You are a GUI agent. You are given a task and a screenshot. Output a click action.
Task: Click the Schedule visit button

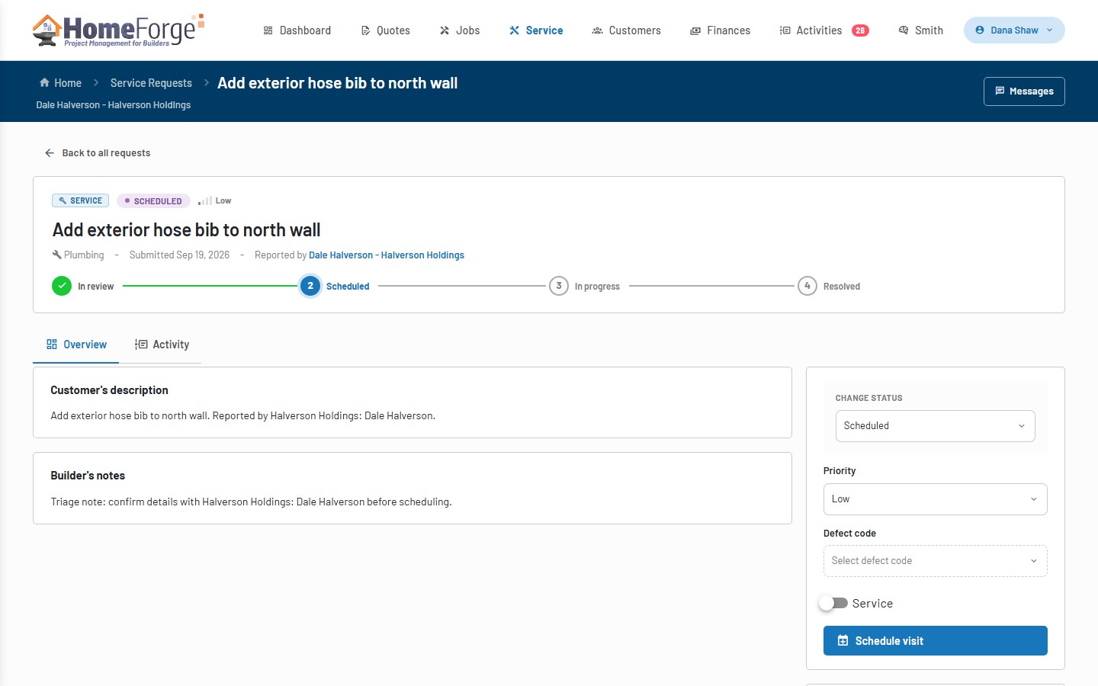click(936, 641)
